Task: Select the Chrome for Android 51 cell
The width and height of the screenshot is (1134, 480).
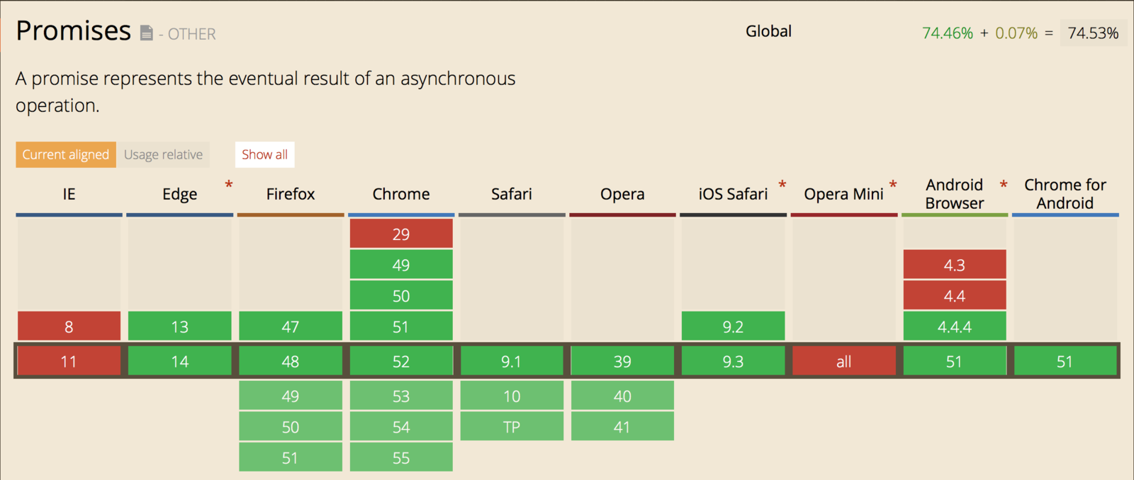Action: click(x=1065, y=361)
